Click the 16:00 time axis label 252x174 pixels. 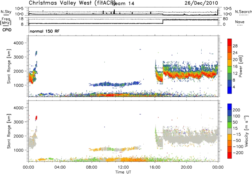(155, 167)
